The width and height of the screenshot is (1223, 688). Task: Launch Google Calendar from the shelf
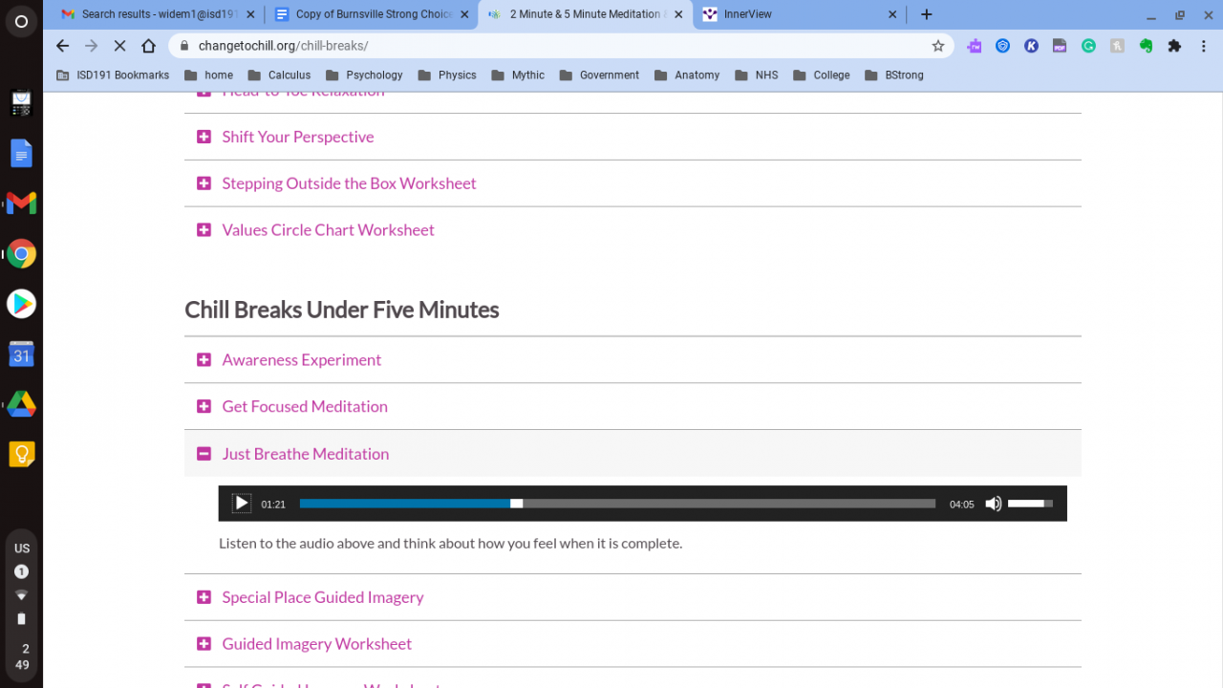21,355
